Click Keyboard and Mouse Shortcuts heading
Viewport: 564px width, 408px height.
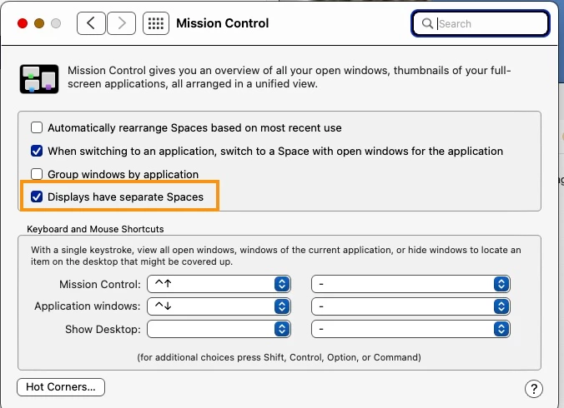[x=95, y=229]
